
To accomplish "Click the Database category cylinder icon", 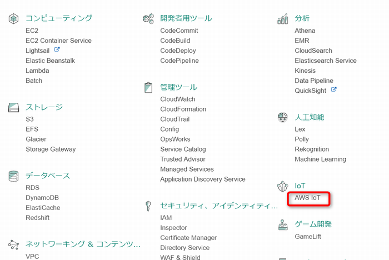I will (13, 176).
